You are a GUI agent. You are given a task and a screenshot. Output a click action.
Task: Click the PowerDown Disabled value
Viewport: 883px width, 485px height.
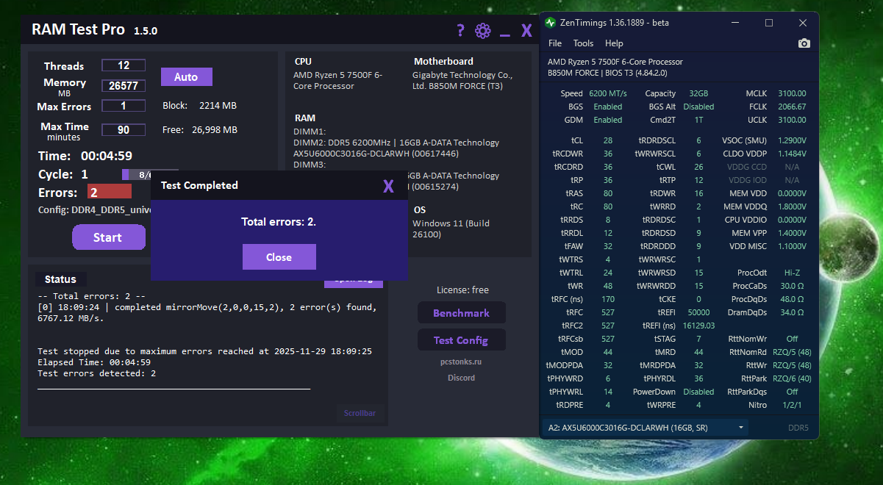[698, 392]
